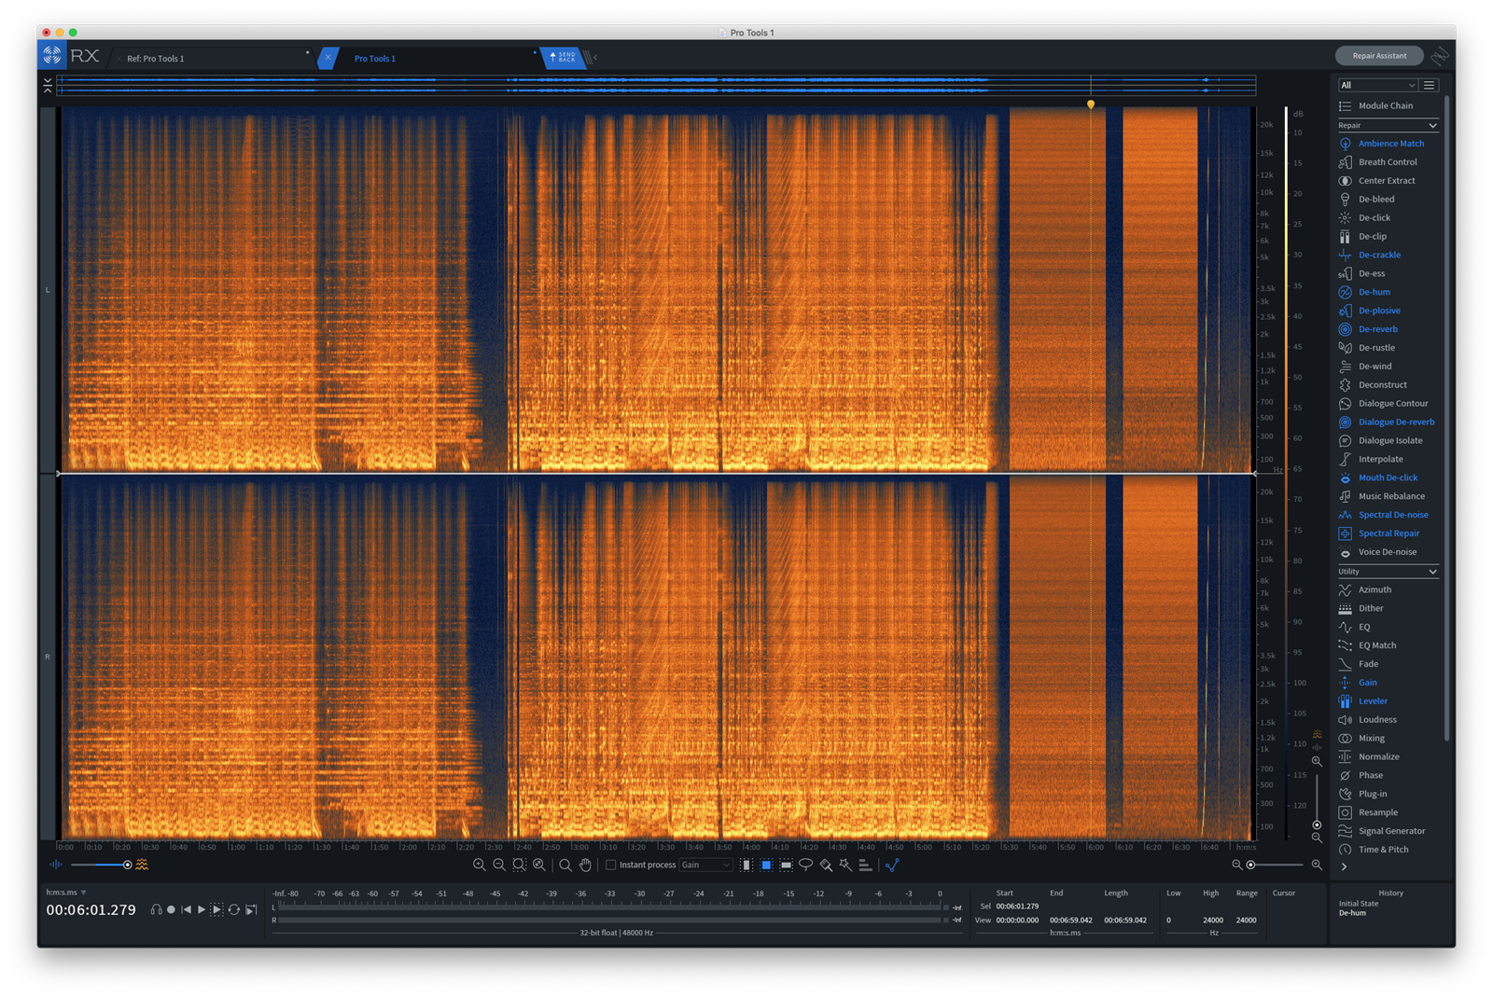
Task: Open the Dialogue Isolate module
Action: click(1389, 441)
